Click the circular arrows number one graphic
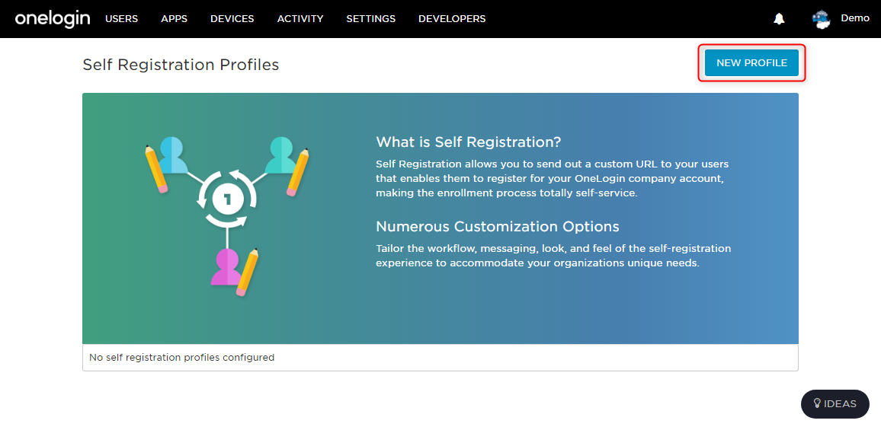This screenshot has width=881, height=430. [227, 199]
